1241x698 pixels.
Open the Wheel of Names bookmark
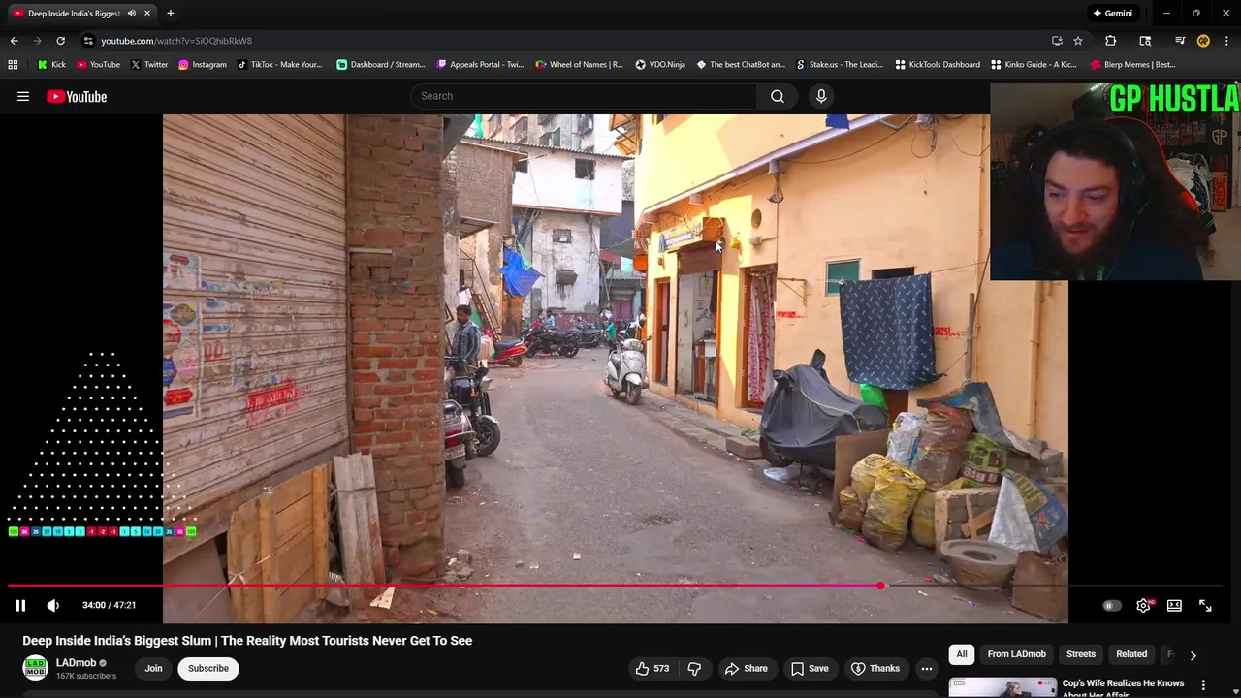click(579, 65)
